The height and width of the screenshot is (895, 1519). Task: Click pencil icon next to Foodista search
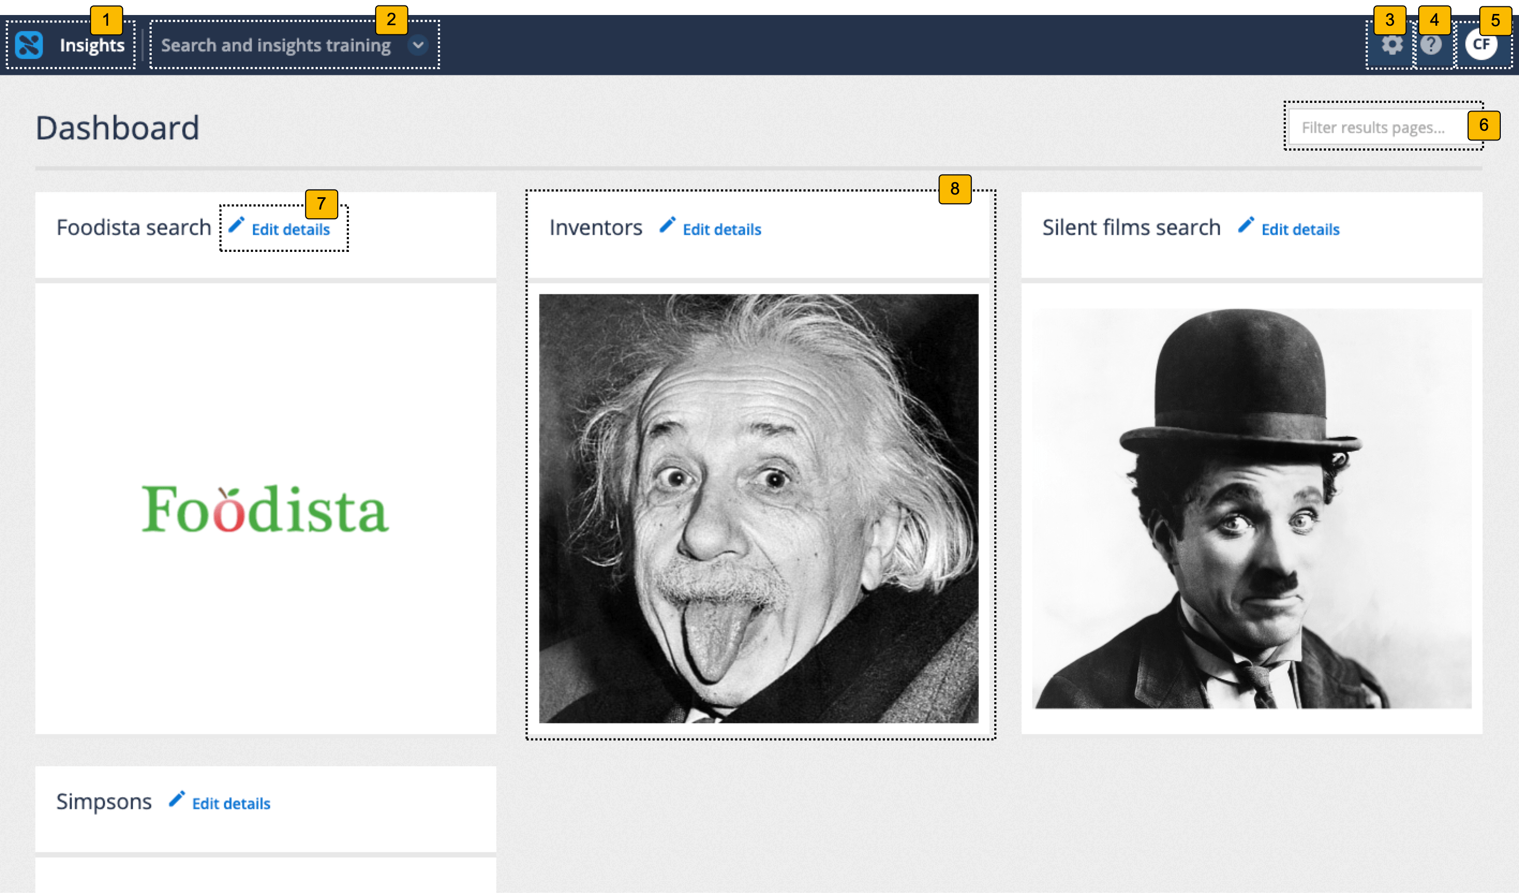(x=236, y=225)
